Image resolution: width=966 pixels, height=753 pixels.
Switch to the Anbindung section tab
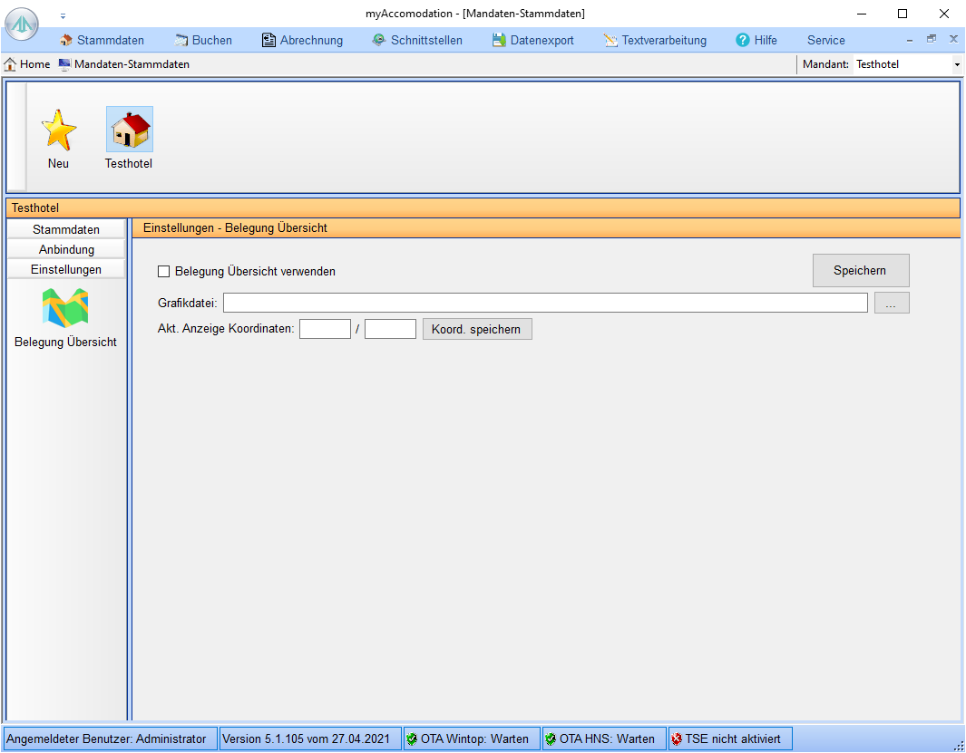click(66, 249)
